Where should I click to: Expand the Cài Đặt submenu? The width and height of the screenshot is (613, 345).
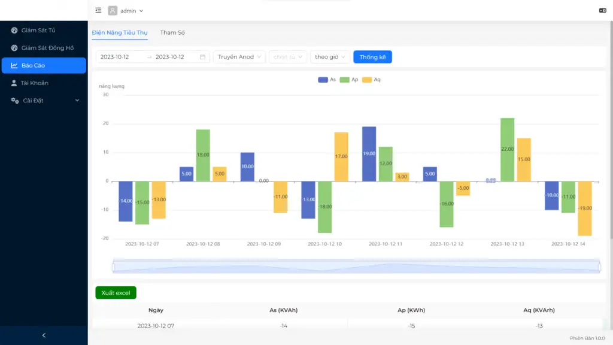click(x=44, y=101)
